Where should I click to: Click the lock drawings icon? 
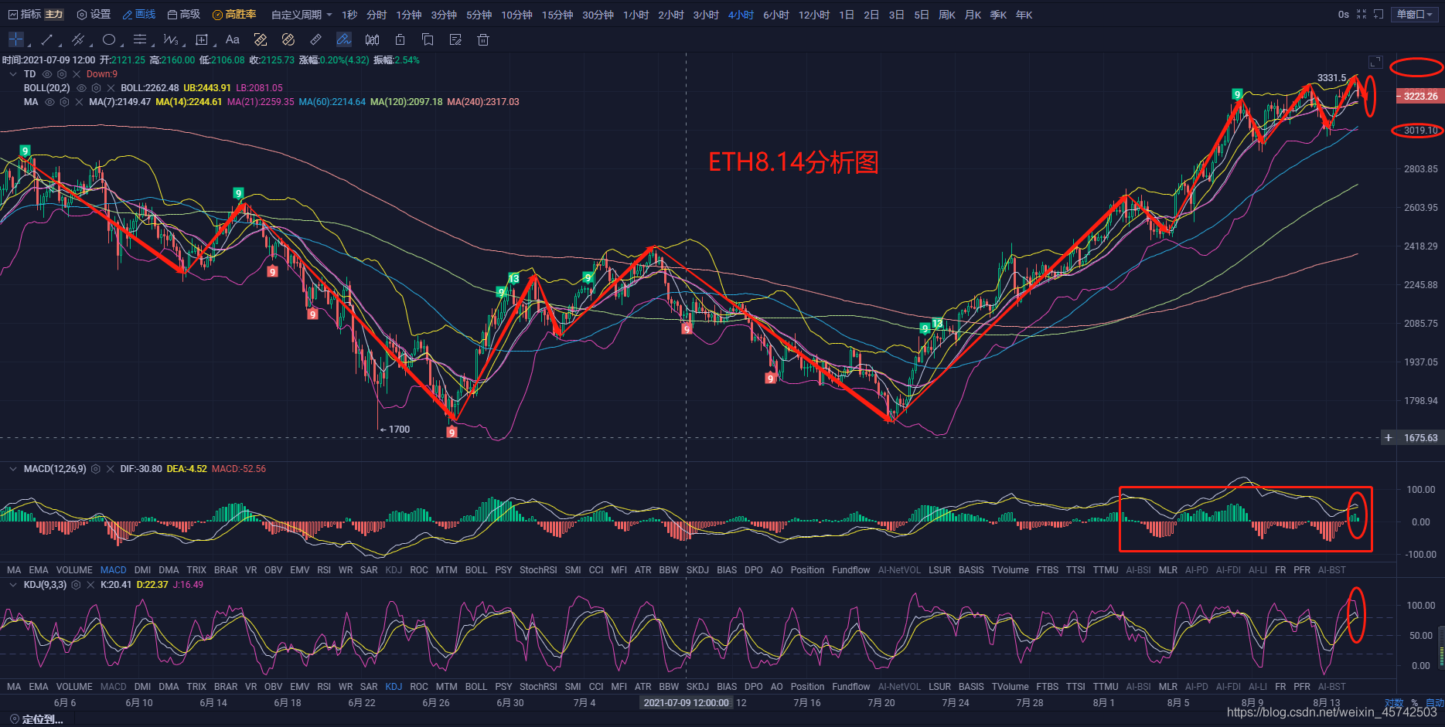point(400,39)
